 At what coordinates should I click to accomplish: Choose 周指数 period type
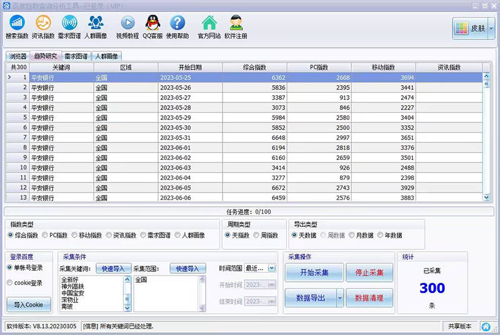[266, 235]
